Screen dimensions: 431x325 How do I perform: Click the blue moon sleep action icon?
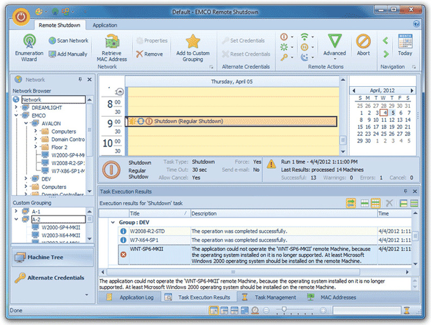(305, 57)
